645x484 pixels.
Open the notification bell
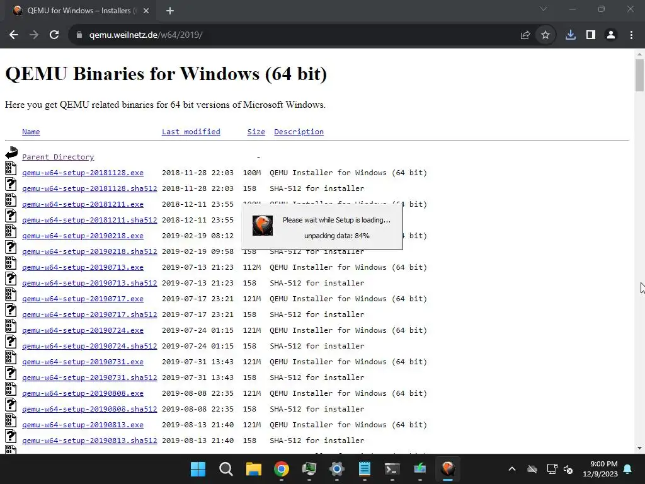[x=628, y=469]
